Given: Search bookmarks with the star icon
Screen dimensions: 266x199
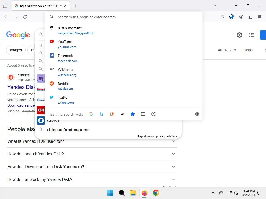Looking at the screenshot, I should point(133,114).
